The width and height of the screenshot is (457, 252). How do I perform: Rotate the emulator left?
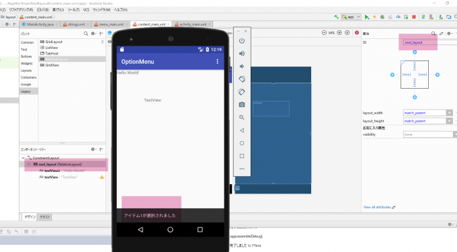(x=242, y=79)
